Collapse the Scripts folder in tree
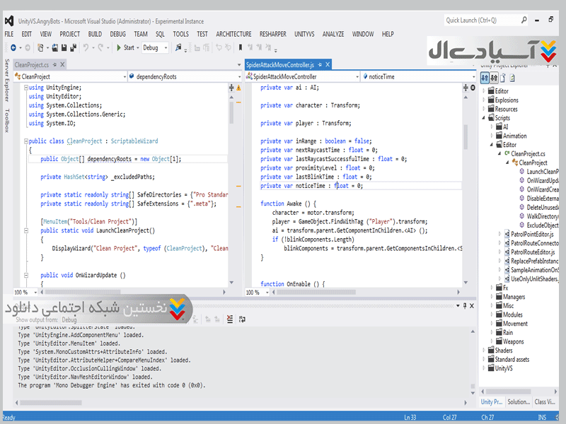This screenshot has height=424, width=566. [485, 118]
